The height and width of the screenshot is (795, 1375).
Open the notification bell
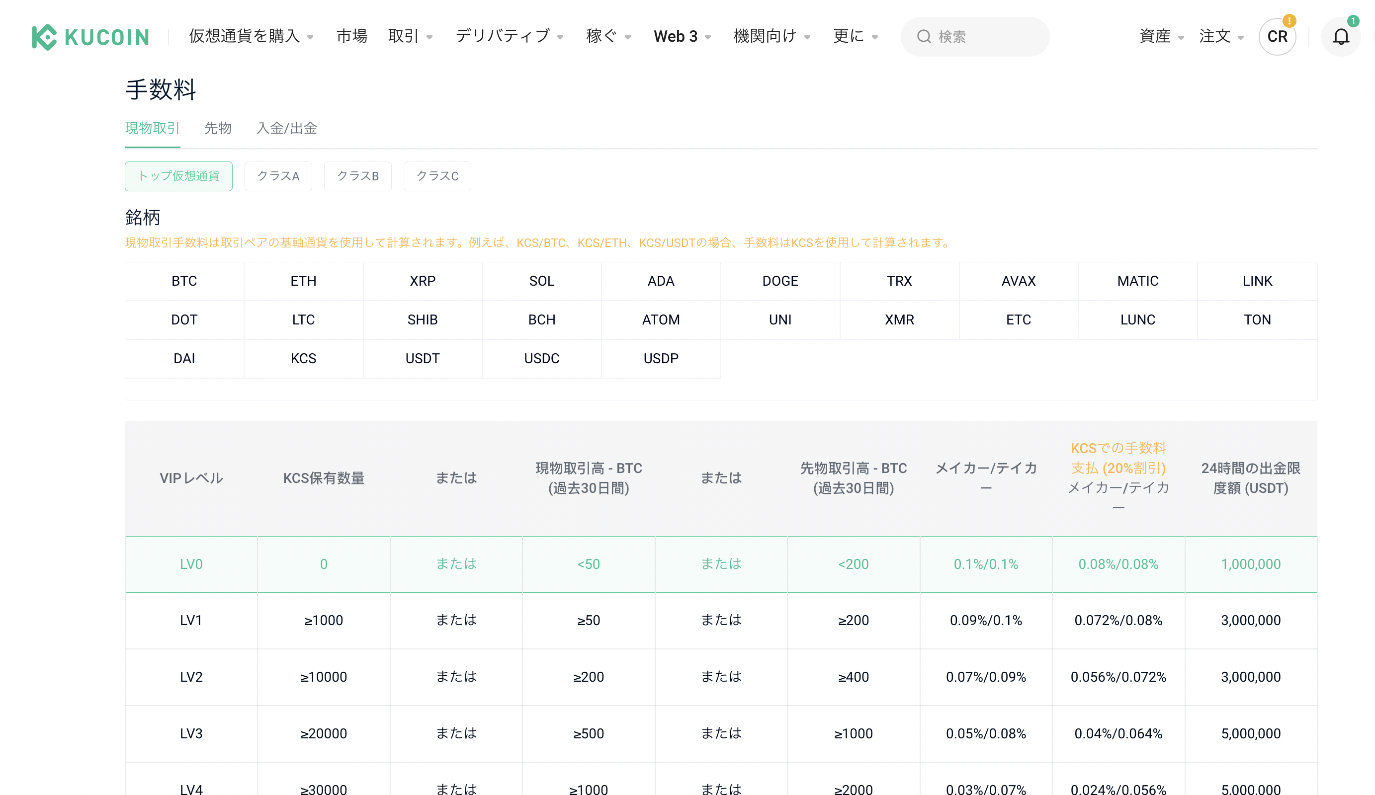click(x=1341, y=37)
